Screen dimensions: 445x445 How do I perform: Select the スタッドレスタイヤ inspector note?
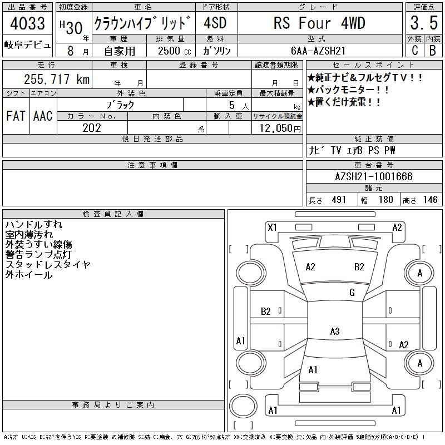point(48,265)
